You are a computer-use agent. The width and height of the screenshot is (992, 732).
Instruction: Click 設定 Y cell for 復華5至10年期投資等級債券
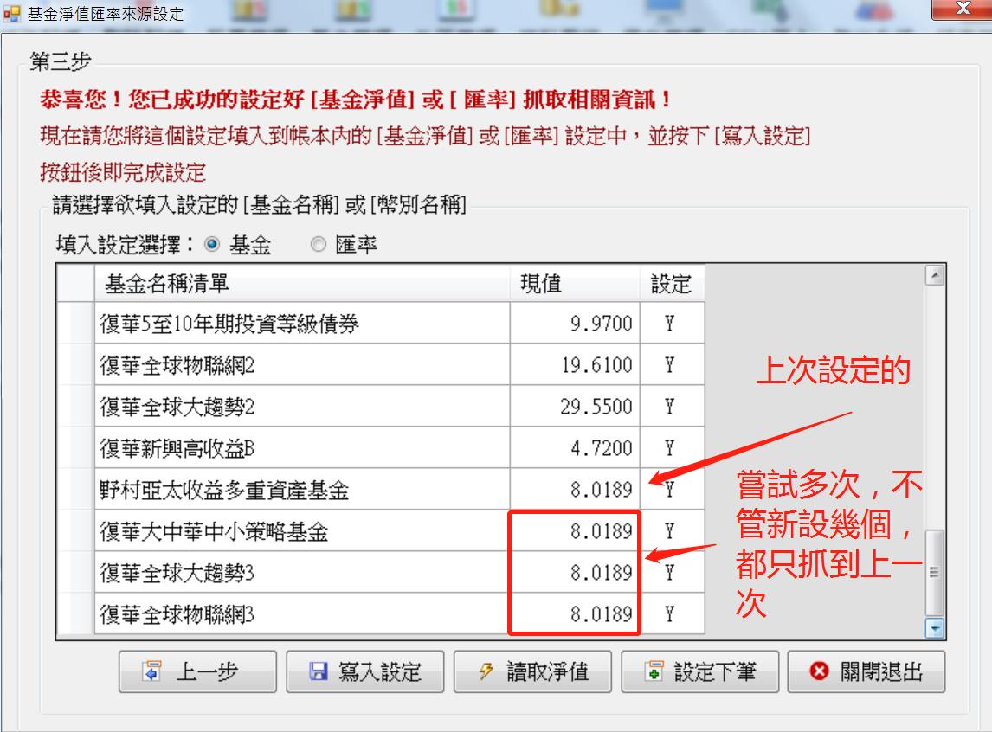coord(672,323)
